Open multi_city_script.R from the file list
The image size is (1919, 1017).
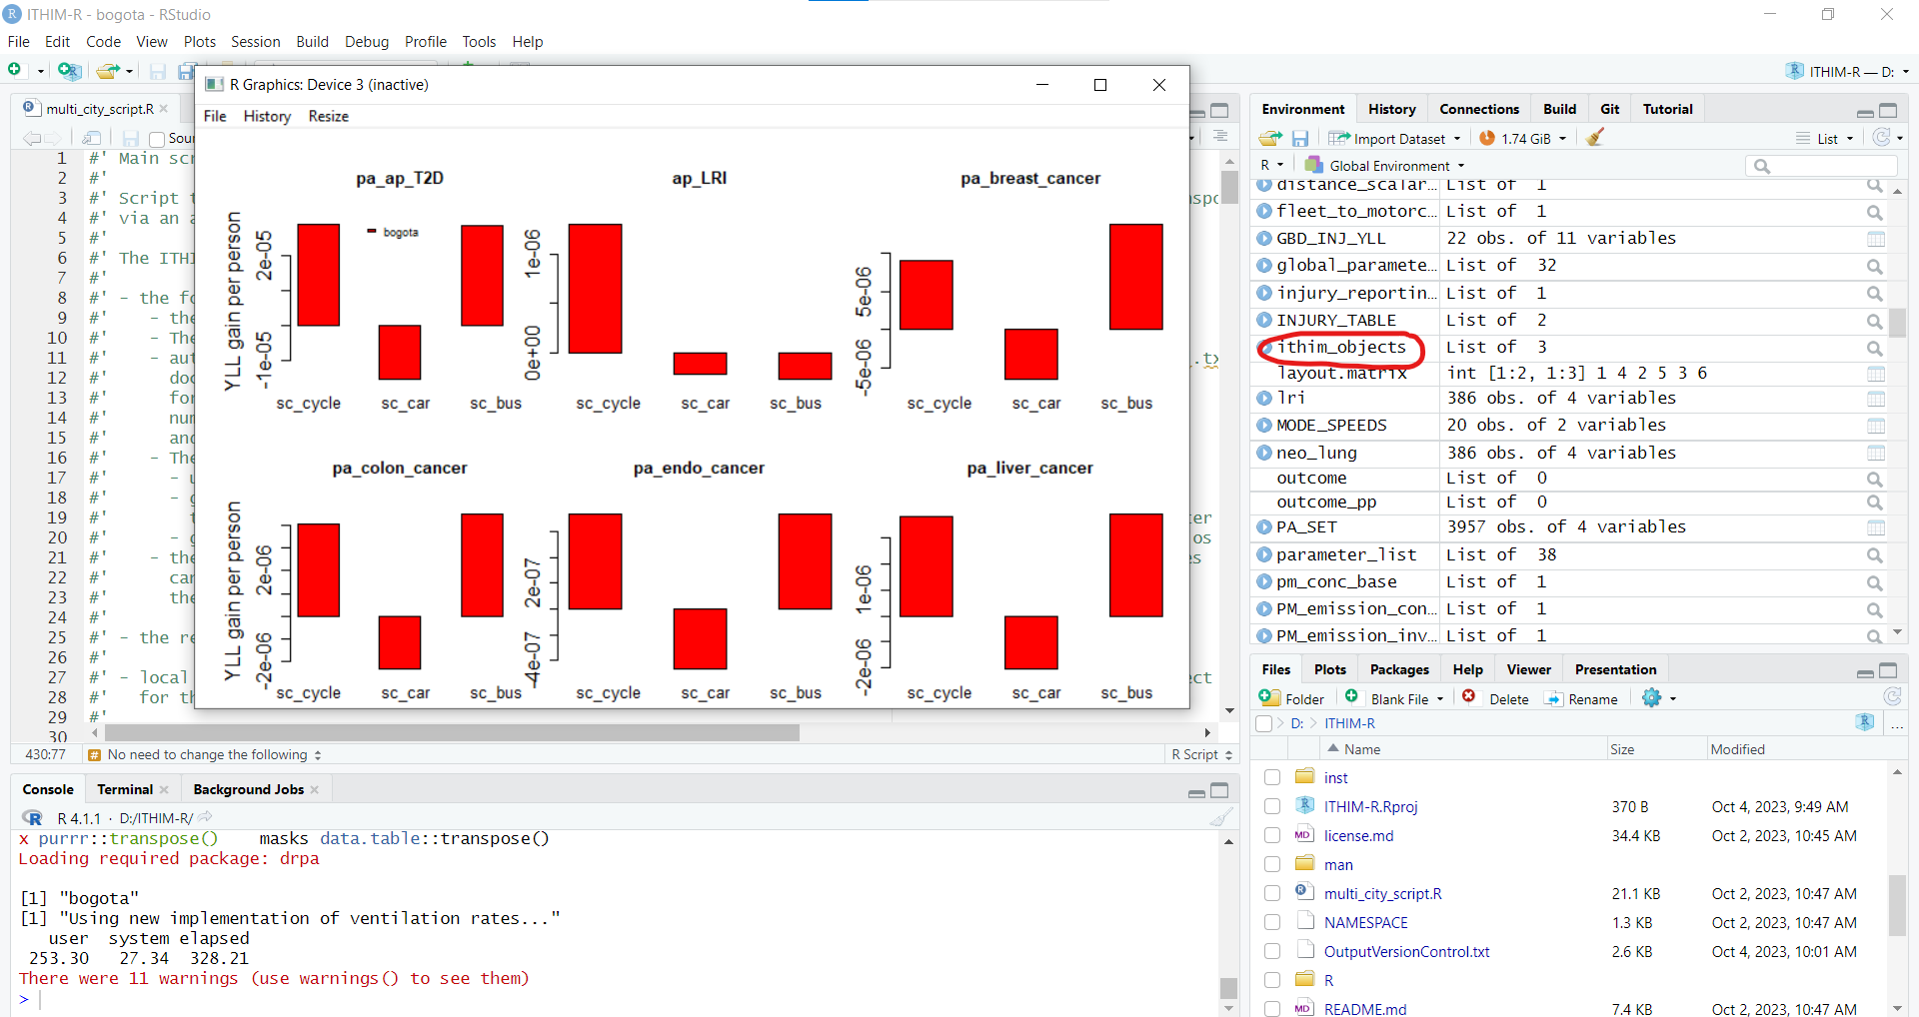click(1382, 893)
